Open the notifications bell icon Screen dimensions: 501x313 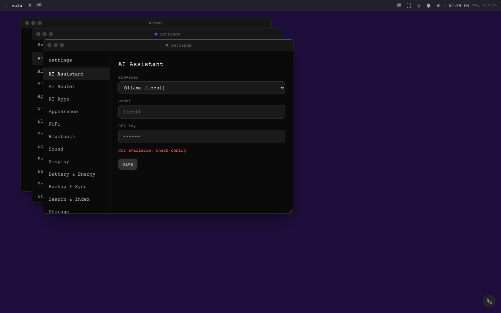[429, 6]
